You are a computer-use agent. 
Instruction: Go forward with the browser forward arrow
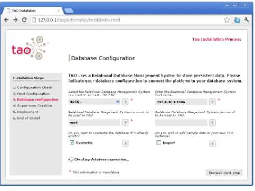coord(15,20)
